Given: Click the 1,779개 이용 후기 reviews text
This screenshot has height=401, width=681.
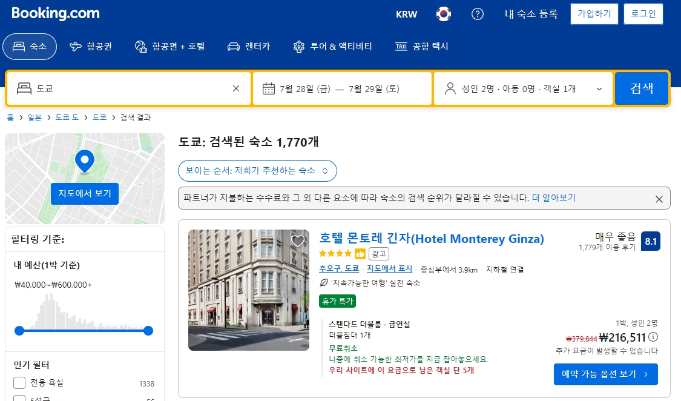Looking at the screenshot, I should [607, 248].
